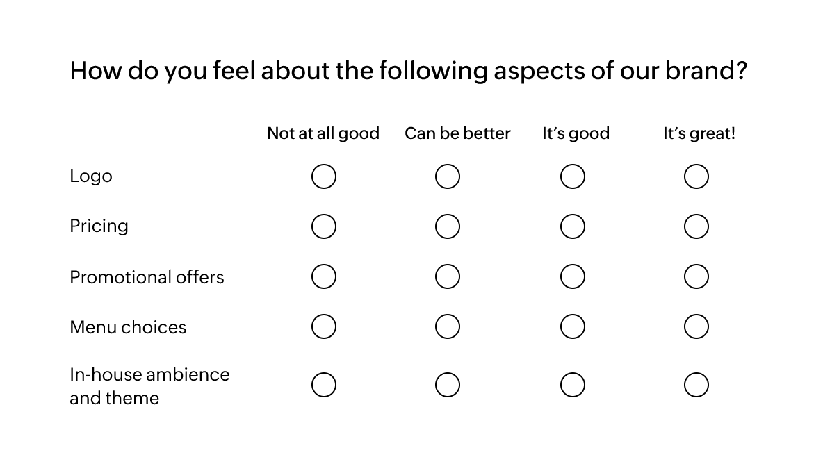Select It's good for Promotional offers
823x464 pixels.
click(573, 276)
